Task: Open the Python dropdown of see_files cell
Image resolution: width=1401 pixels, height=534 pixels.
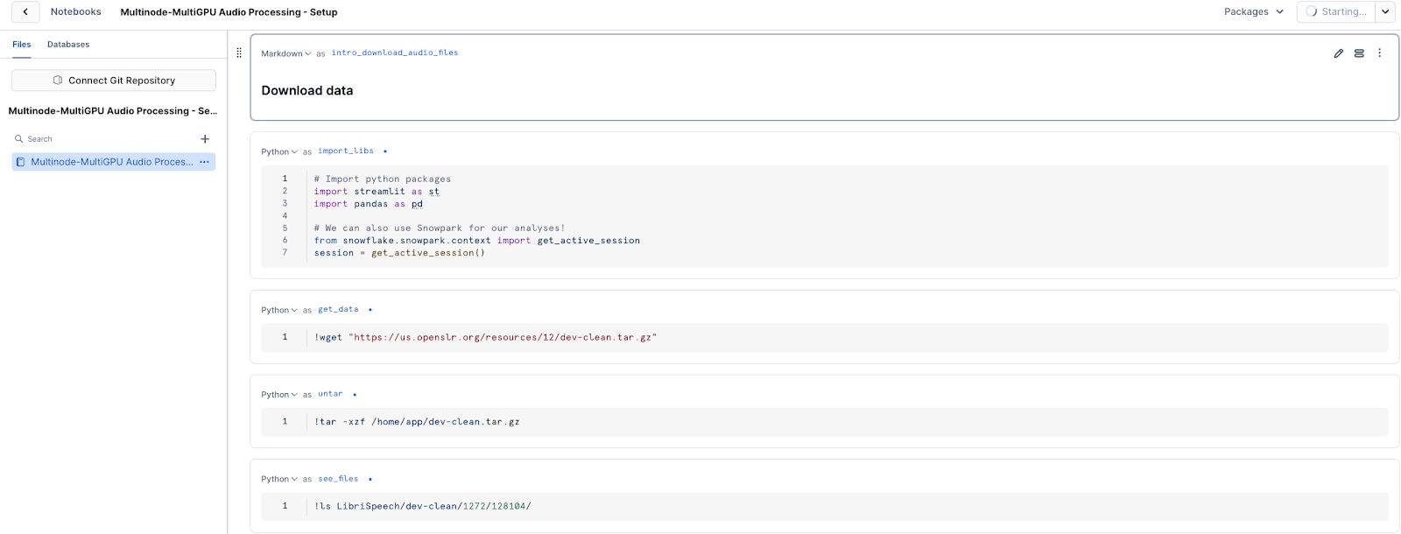Action: 279,479
